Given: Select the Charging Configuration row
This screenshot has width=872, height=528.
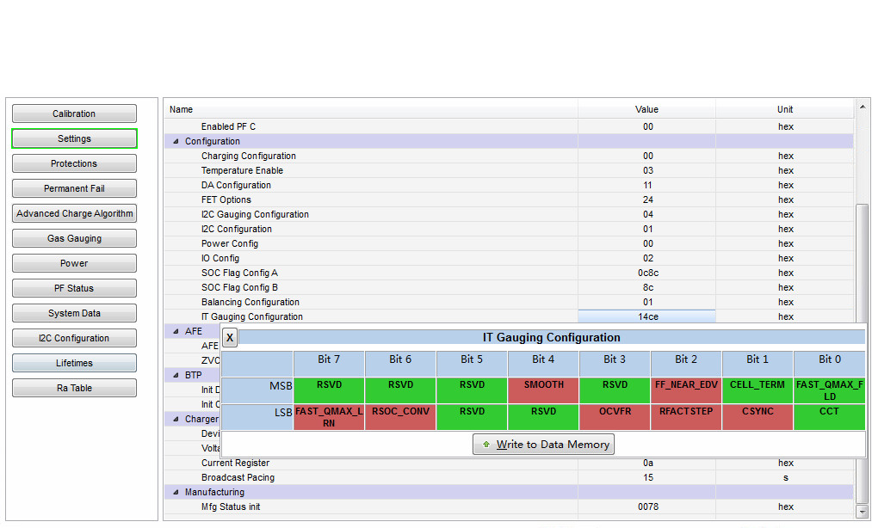Looking at the screenshot, I should [x=509, y=157].
